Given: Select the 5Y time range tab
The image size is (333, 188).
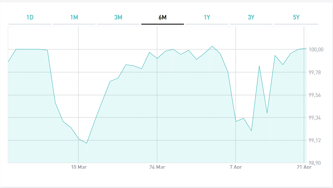Looking at the screenshot, I should coord(296,18).
